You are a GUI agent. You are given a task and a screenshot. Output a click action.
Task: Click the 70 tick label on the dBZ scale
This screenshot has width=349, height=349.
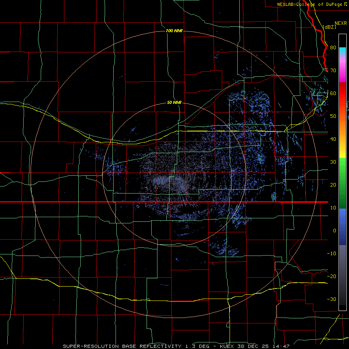pos(333,71)
